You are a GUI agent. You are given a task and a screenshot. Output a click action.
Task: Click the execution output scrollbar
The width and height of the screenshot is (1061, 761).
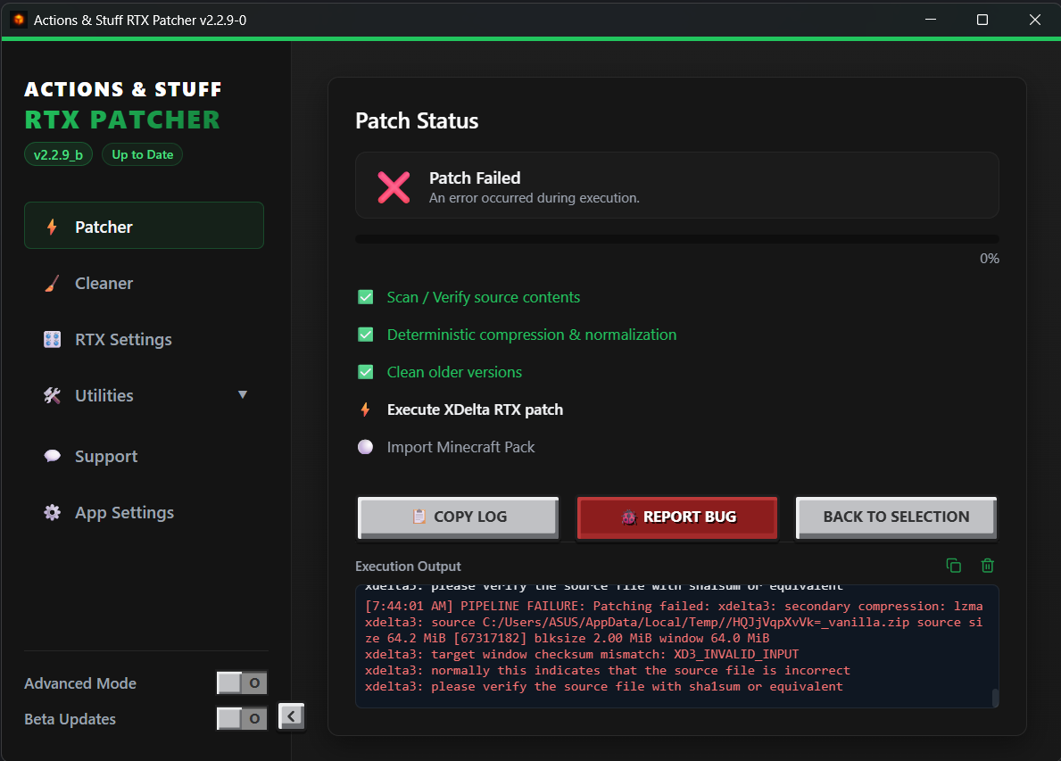point(995,698)
